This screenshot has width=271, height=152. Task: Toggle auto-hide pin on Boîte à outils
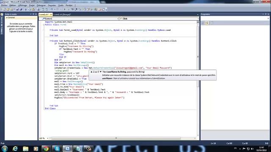(33, 14)
